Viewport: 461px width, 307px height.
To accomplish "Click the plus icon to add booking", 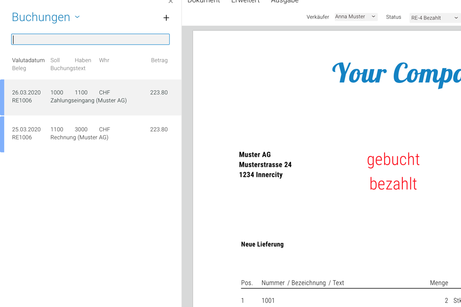I will click(x=166, y=18).
